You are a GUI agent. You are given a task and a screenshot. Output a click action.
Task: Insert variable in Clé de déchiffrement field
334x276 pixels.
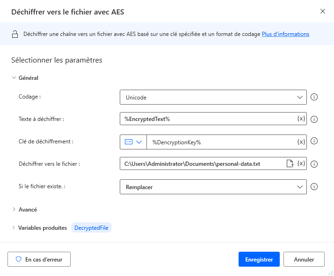pyautogui.click(x=301, y=142)
